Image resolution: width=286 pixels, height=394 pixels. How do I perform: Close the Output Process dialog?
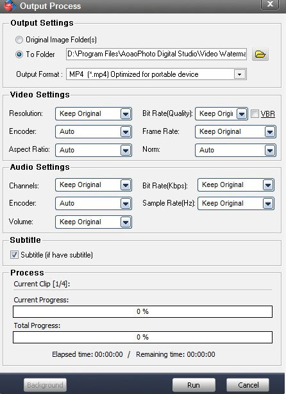270,4
